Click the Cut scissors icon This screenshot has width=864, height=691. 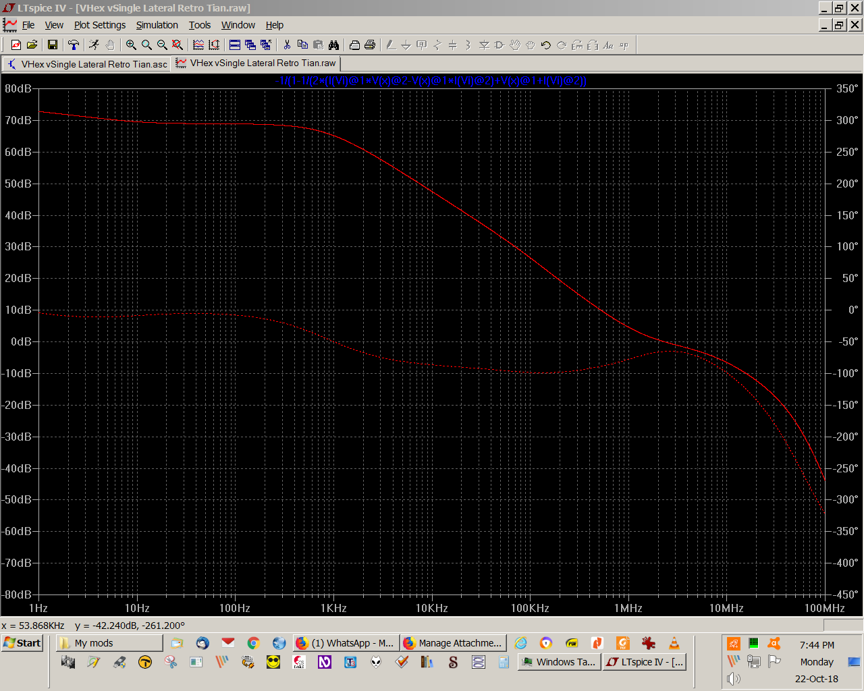[287, 45]
